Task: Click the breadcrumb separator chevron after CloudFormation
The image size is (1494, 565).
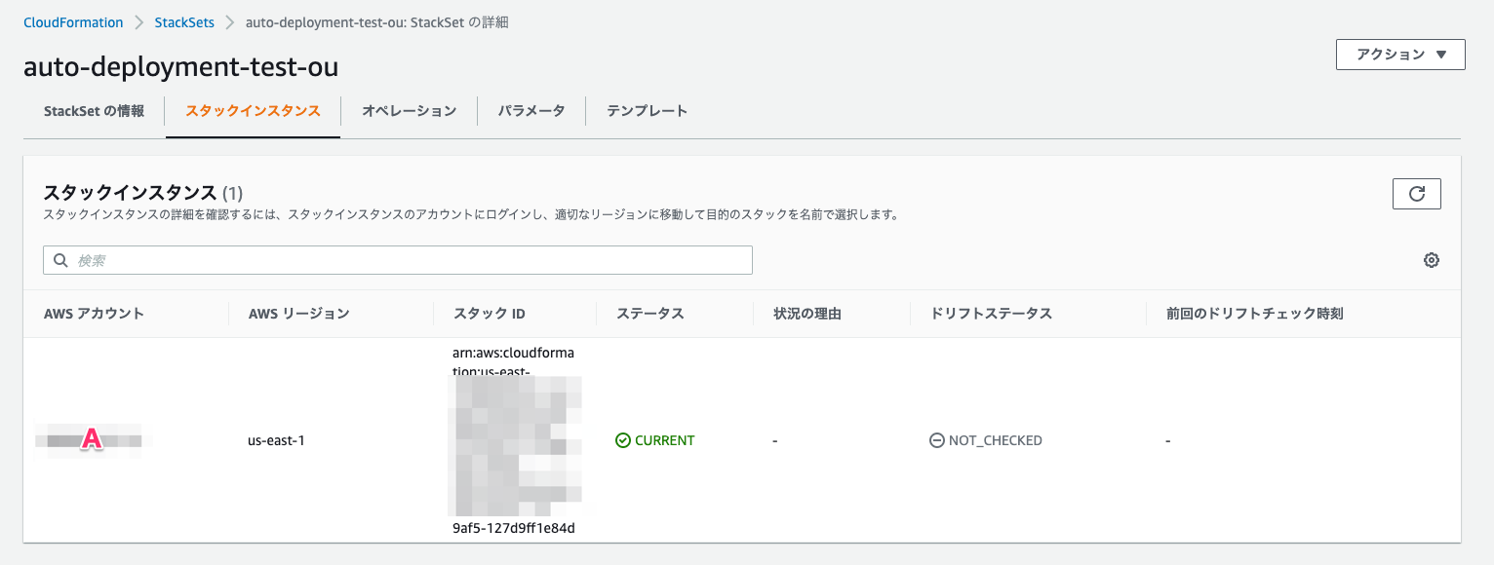Action: [138, 21]
